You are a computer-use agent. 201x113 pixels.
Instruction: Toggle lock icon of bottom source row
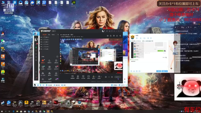click(x=43, y=49)
